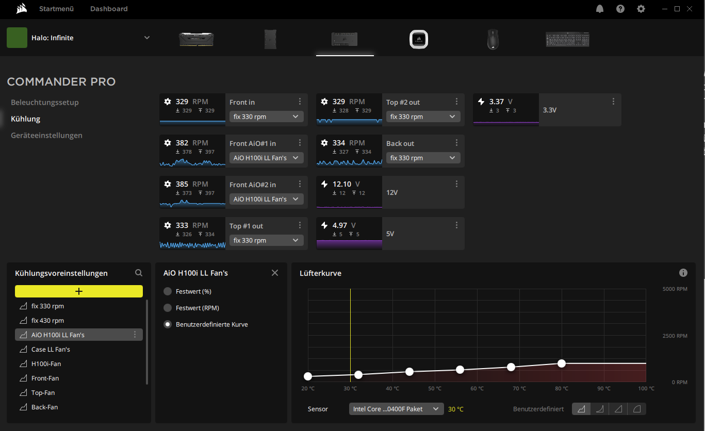This screenshot has height=431, width=705.
Task: Open Front AiO#2 in preset dropdown
Action: (267, 199)
